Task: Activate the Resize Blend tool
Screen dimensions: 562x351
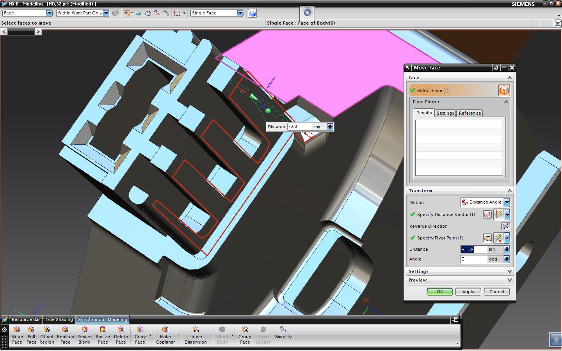Action: (84, 335)
